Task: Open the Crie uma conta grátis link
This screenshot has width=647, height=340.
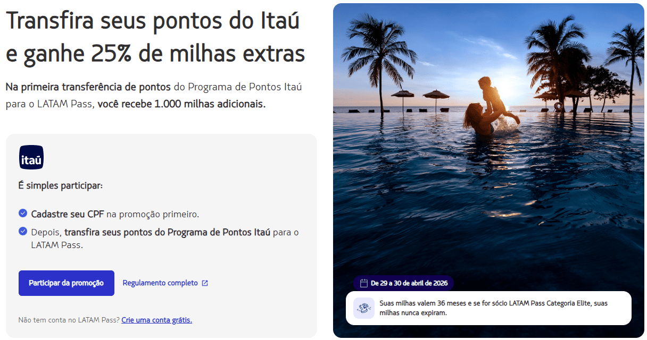Action: (x=156, y=320)
